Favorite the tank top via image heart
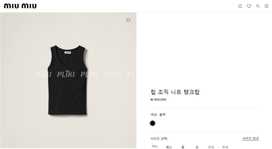 [128, 20]
